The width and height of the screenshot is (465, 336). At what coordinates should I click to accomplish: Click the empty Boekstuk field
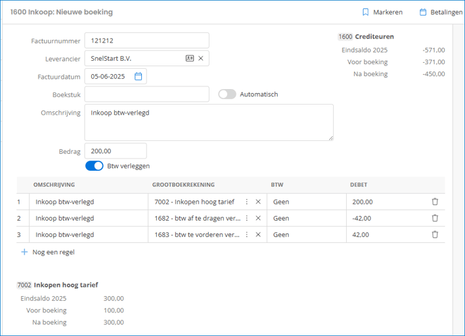coord(147,94)
